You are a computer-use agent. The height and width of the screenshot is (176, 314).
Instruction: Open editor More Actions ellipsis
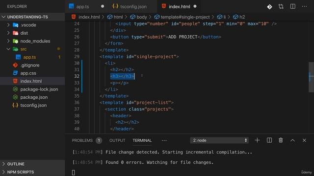(304, 6)
